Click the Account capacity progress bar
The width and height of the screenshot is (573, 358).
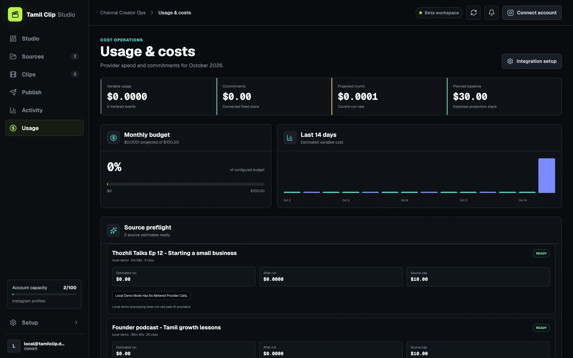tap(44, 294)
